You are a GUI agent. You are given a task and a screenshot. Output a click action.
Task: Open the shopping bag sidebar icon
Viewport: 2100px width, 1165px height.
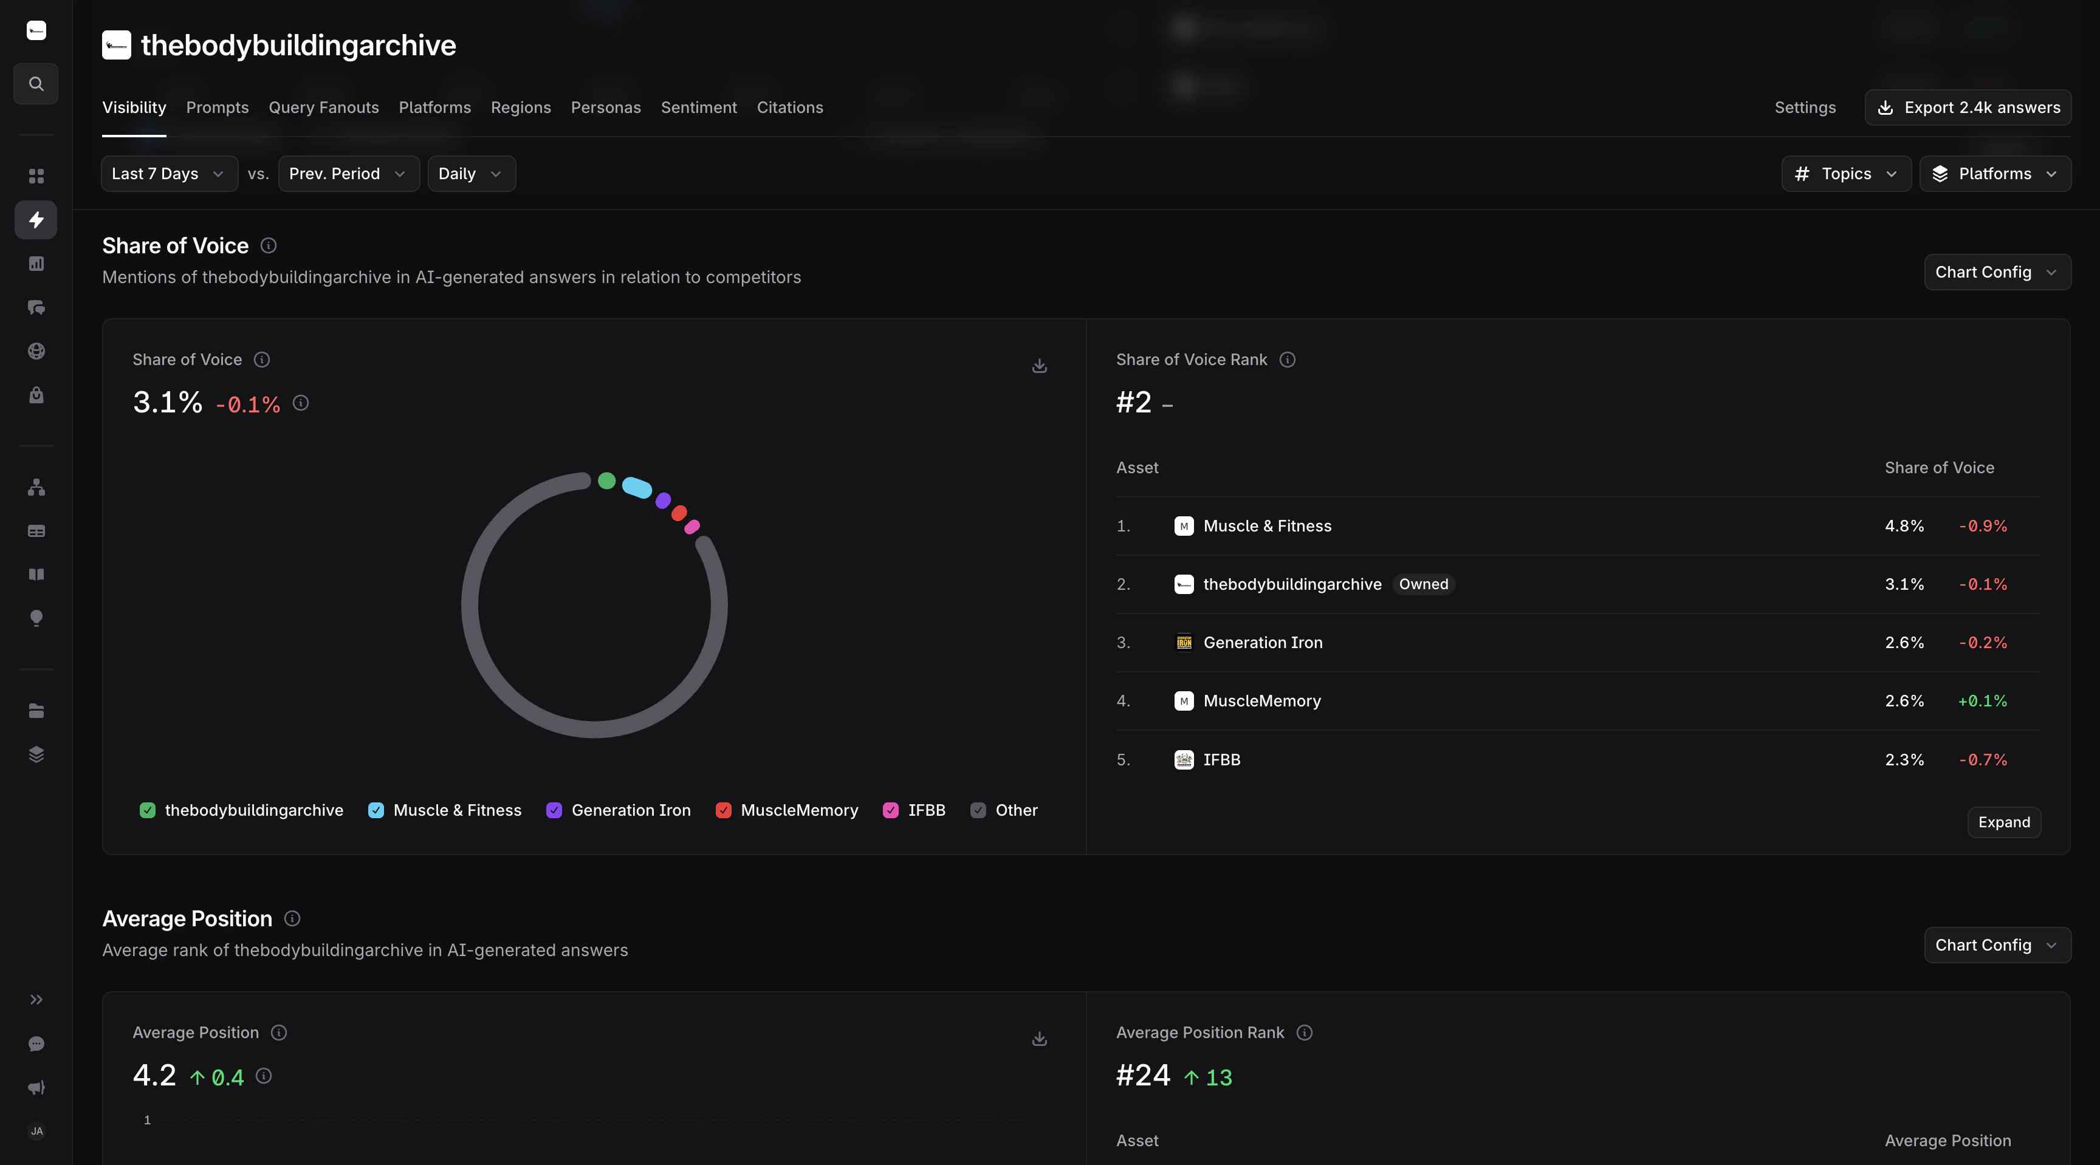(36, 395)
